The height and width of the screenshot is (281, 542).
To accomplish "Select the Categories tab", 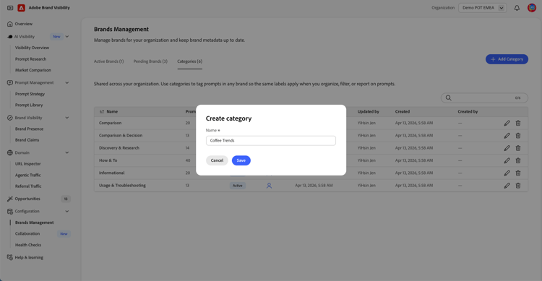I will pos(190,61).
